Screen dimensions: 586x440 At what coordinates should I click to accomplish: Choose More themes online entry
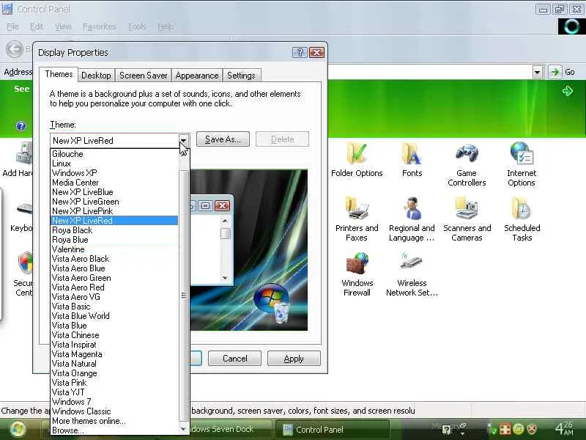point(114,421)
